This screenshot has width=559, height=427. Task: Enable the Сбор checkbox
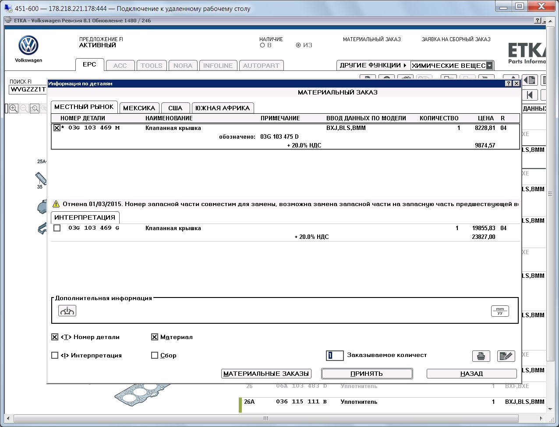click(x=154, y=355)
